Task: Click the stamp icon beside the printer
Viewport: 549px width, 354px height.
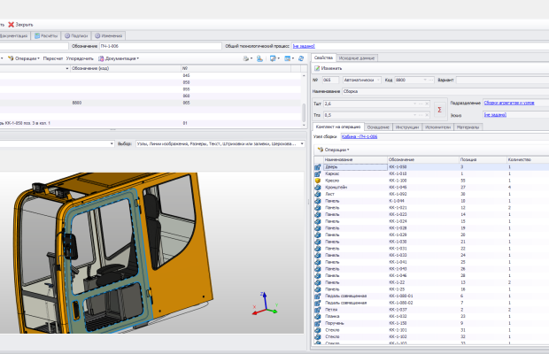Action: [x=259, y=58]
